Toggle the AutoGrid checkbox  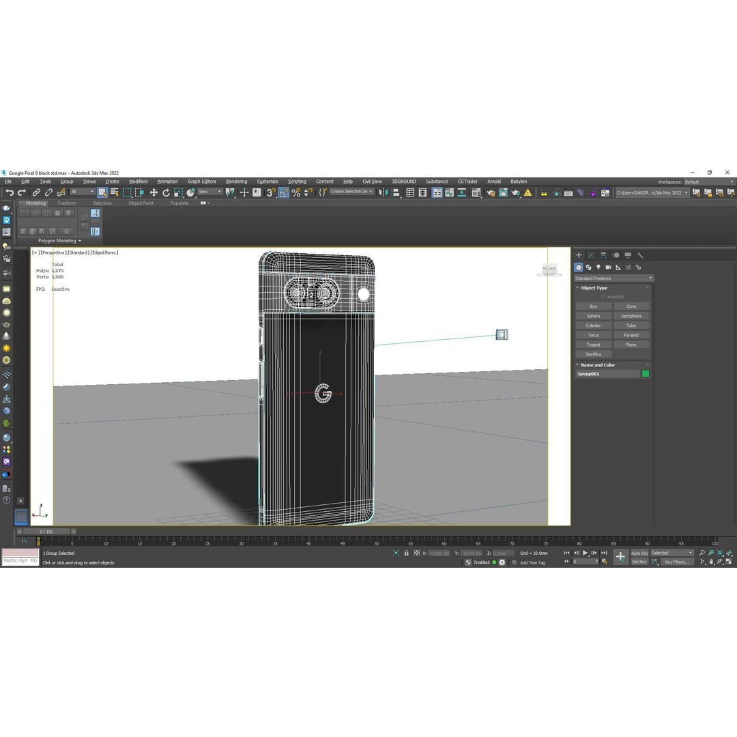point(603,297)
